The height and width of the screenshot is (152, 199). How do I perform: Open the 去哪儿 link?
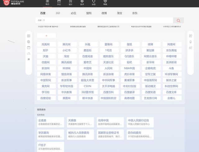pyautogui.click(x=172, y=98)
